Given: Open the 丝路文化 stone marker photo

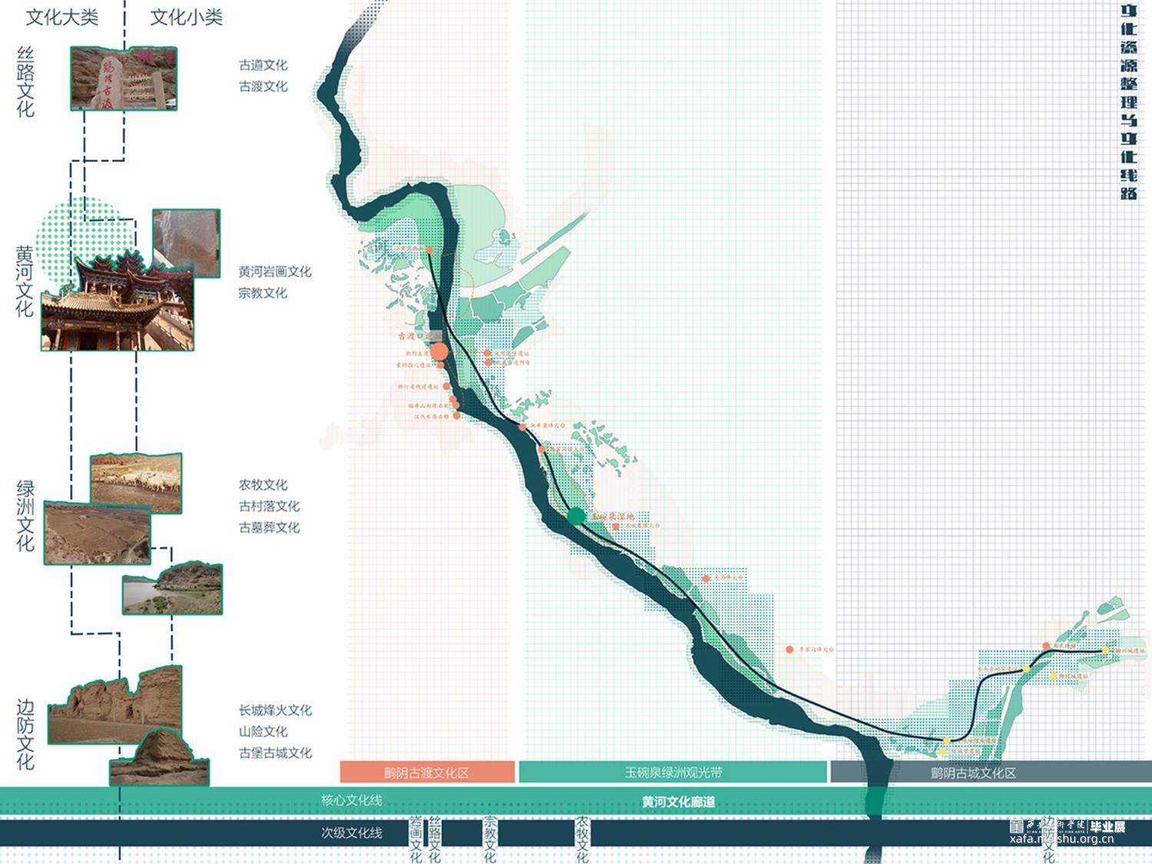Looking at the screenshot, I should [x=124, y=78].
